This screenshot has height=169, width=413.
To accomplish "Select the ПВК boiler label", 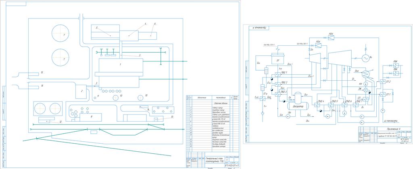I will 395,70.
